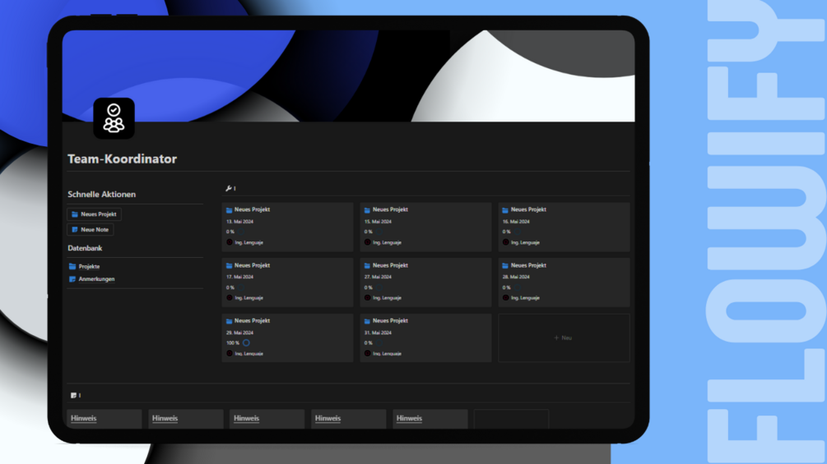Screen dimensions: 827x464
Task: Open the Neues Projekt card dated 28. Mai 2024
Action: click(564, 283)
